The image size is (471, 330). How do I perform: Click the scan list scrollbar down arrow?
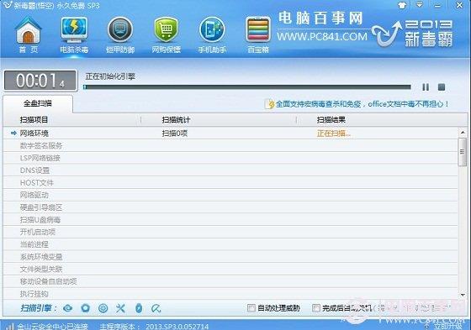pos(463,296)
